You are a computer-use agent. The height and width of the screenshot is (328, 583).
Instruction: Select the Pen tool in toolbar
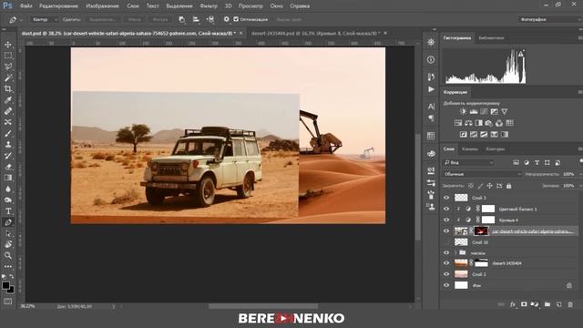pos(8,222)
